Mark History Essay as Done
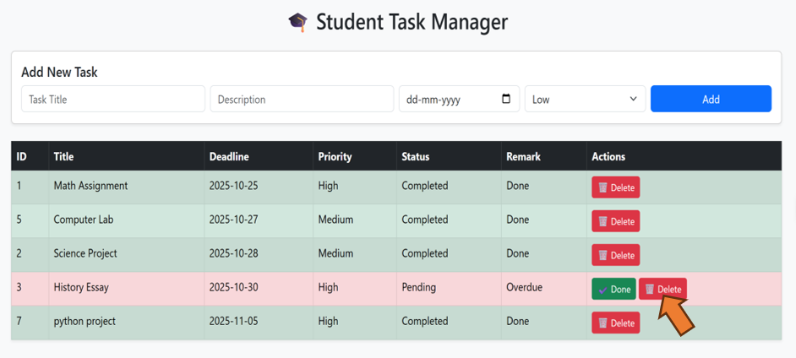This screenshot has height=358, width=796. pyautogui.click(x=613, y=289)
